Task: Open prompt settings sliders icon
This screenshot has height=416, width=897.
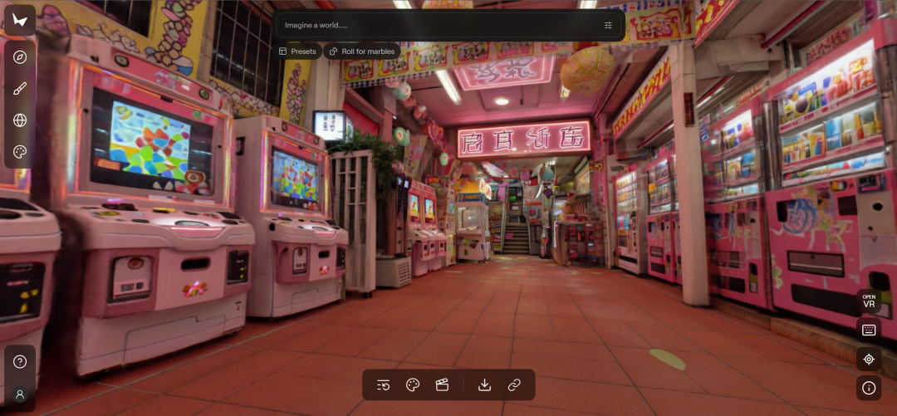Action: pyautogui.click(x=608, y=26)
